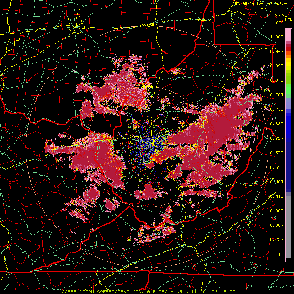The image size is (294, 294).
Task: Click the "DCC" label near the top right
Action: (287, 20)
